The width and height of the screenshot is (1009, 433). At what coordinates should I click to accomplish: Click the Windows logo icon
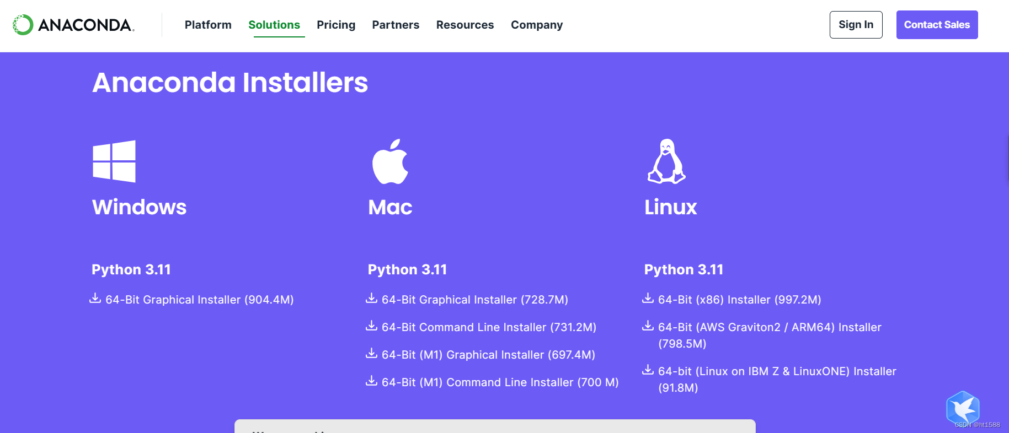click(114, 161)
